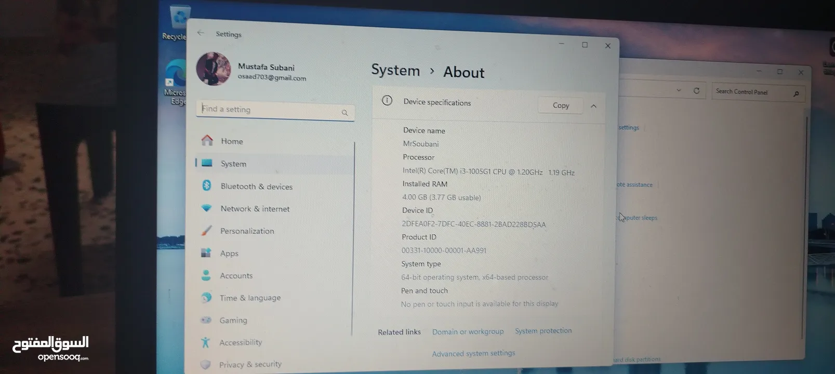Click the computer sleeps link in Control Panel
The image size is (835, 374).
[x=638, y=218]
